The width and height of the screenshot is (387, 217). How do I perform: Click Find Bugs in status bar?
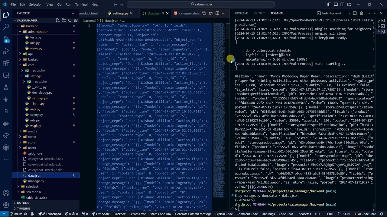click(x=268, y=214)
